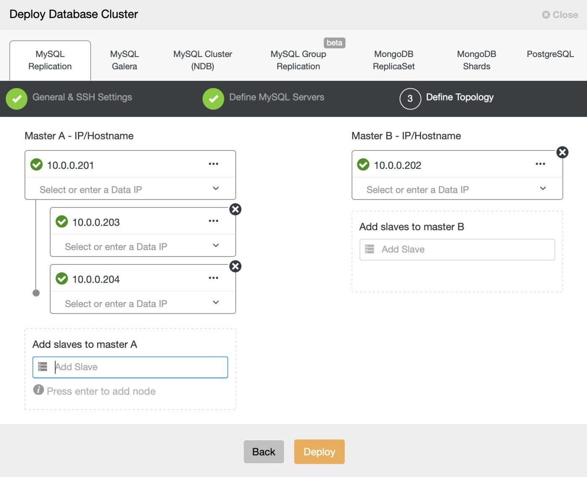Select the MongoDB ReplicaSet tab
This screenshot has height=477, width=587.
coord(393,60)
